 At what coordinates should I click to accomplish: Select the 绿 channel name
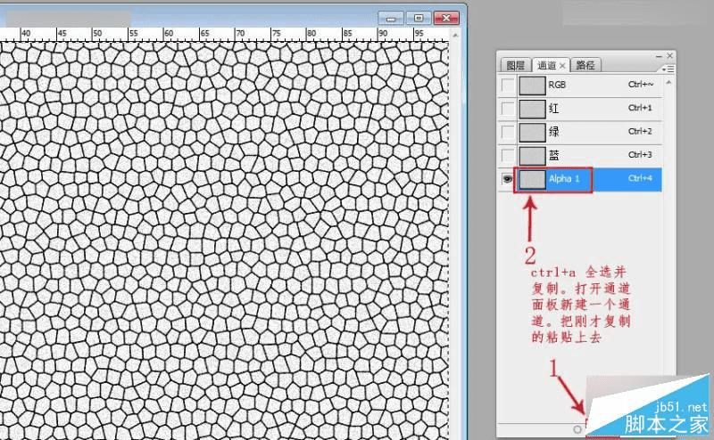[x=553, y=132]
